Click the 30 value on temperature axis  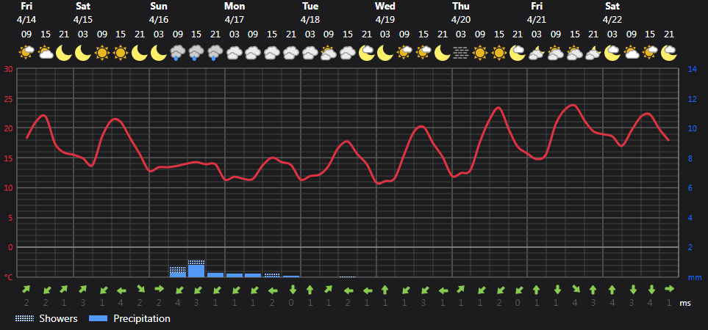(x=9, y=69)
